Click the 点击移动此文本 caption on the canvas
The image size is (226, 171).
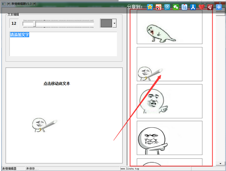click(57, 84)
